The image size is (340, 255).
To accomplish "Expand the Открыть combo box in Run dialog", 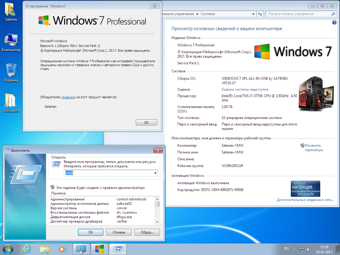I will 156,173.
